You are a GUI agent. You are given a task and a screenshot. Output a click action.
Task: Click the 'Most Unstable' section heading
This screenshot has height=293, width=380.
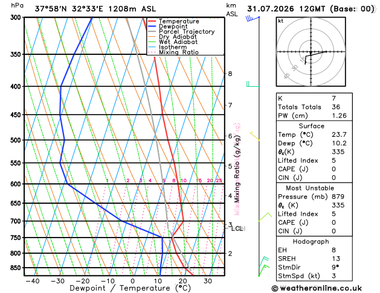point(310,188)
